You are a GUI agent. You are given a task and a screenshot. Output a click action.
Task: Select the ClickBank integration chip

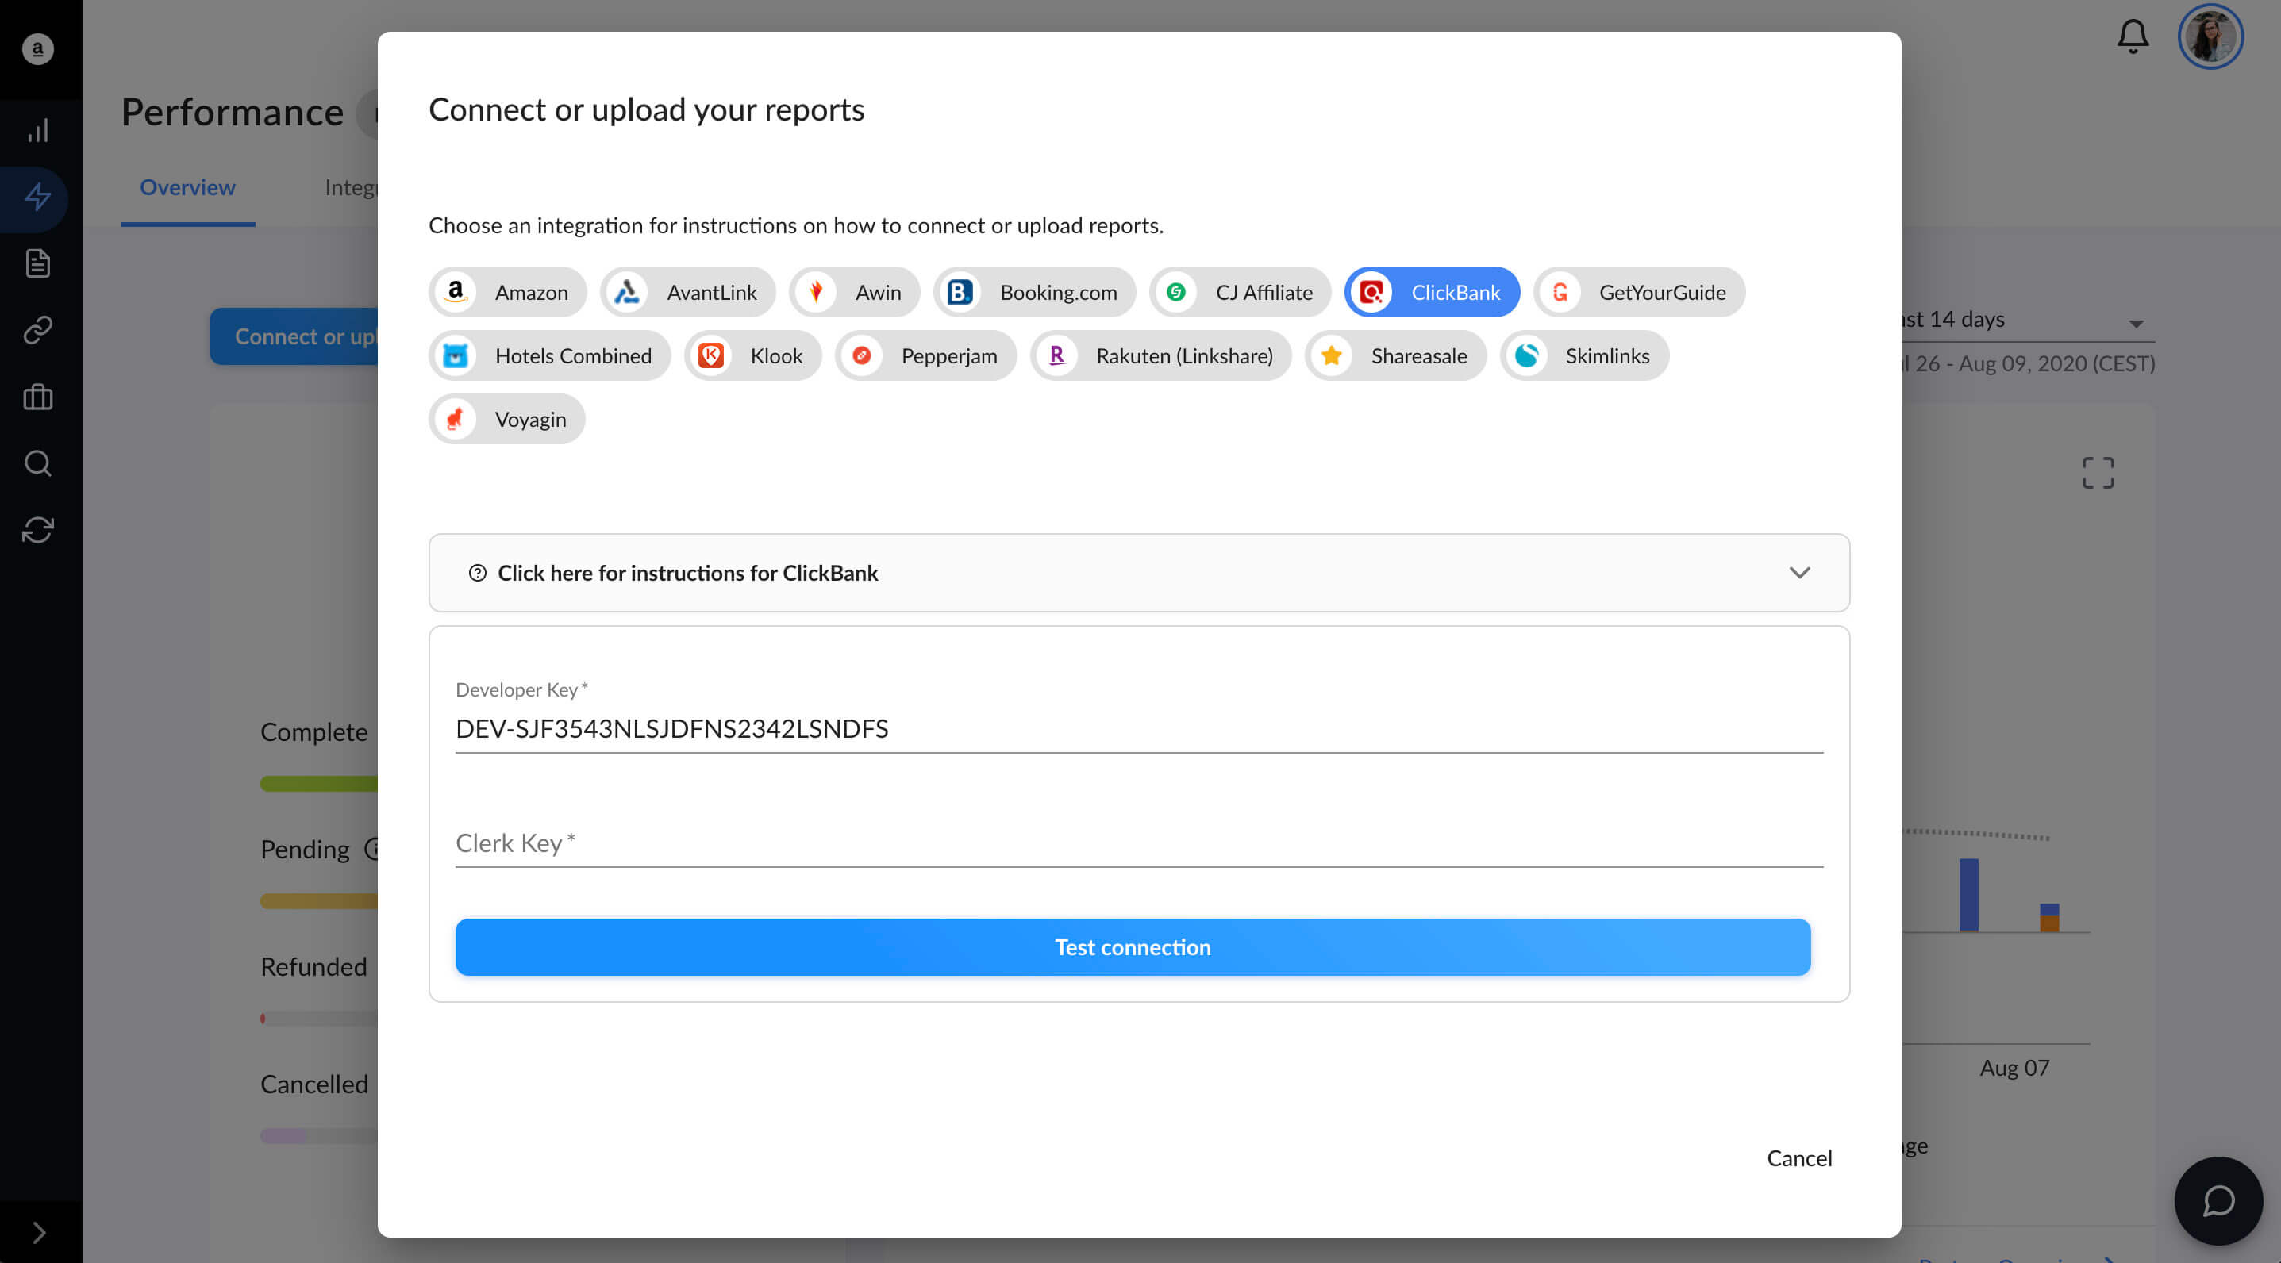1432,292
